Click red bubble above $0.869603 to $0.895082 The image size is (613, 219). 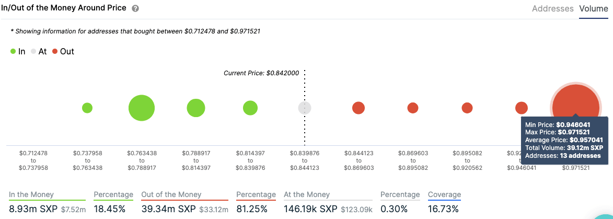[413, 108]
